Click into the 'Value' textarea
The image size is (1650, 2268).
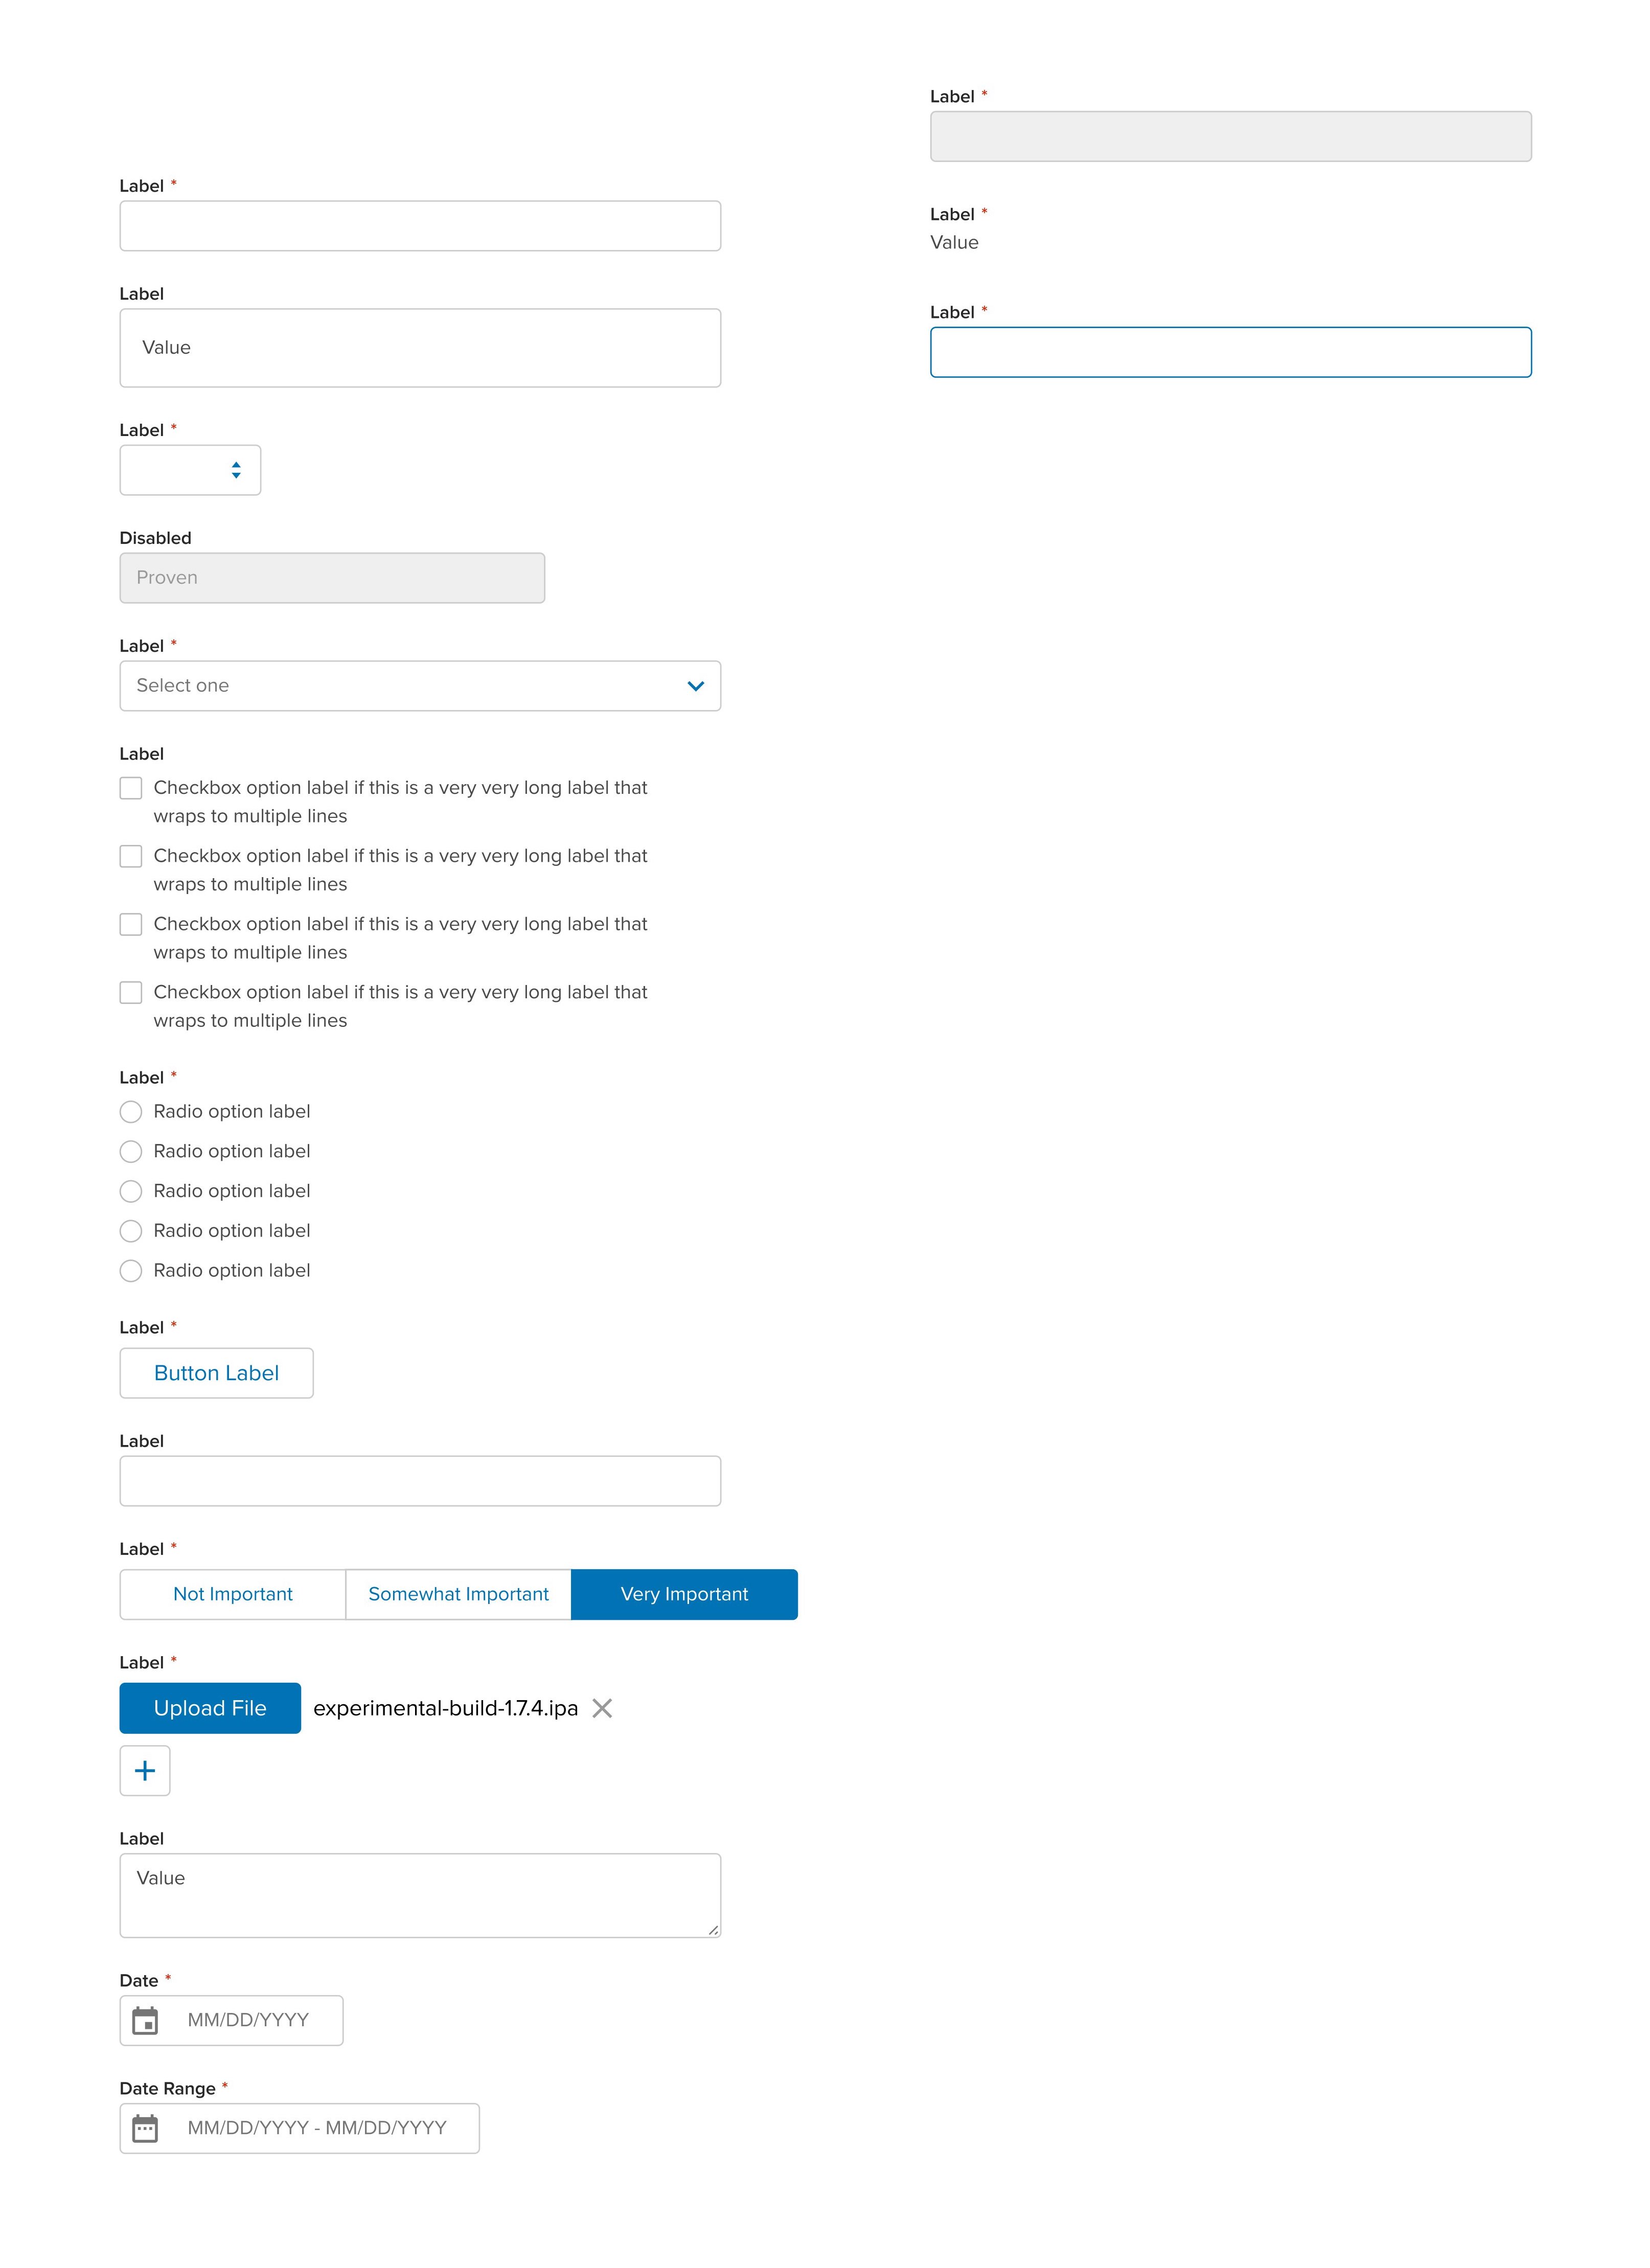420,1897
